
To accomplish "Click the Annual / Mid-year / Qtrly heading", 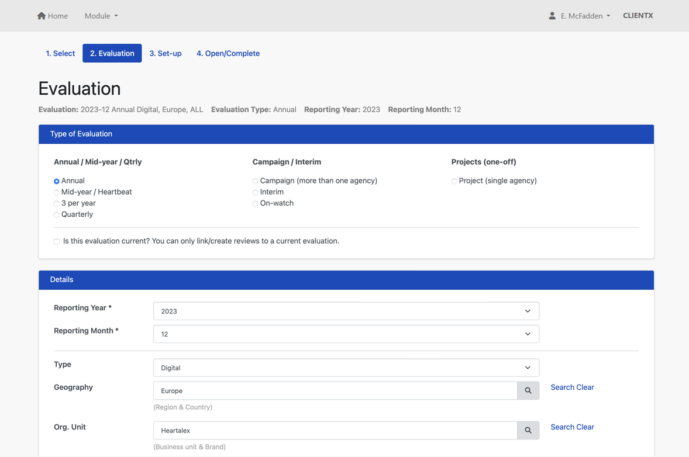I will coord(98,161).
